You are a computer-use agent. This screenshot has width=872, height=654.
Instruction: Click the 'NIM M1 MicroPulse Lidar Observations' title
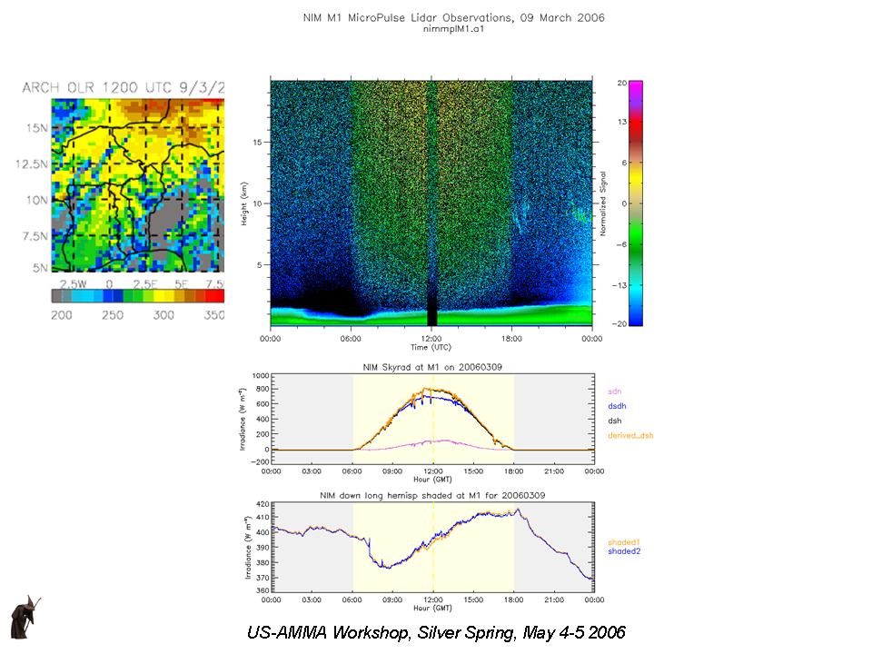tap(453, 18)
